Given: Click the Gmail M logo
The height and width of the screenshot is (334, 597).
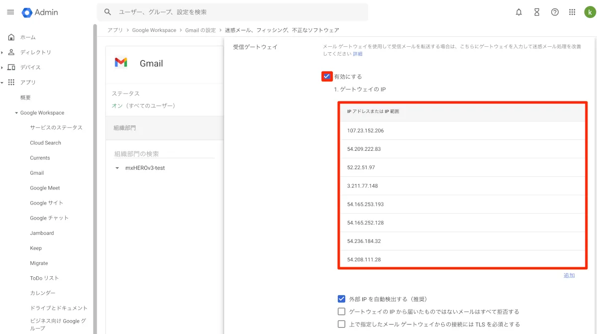Looking at the screenshot, I should (x=121, y=63).
